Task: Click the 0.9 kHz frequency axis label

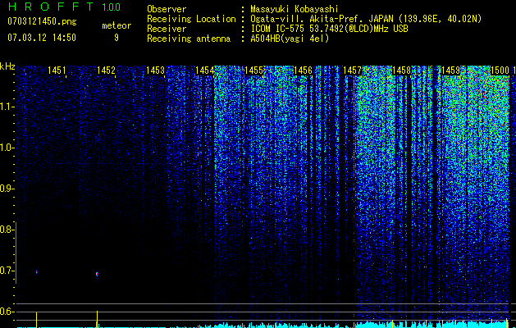Action: click(x=7, y=189)
